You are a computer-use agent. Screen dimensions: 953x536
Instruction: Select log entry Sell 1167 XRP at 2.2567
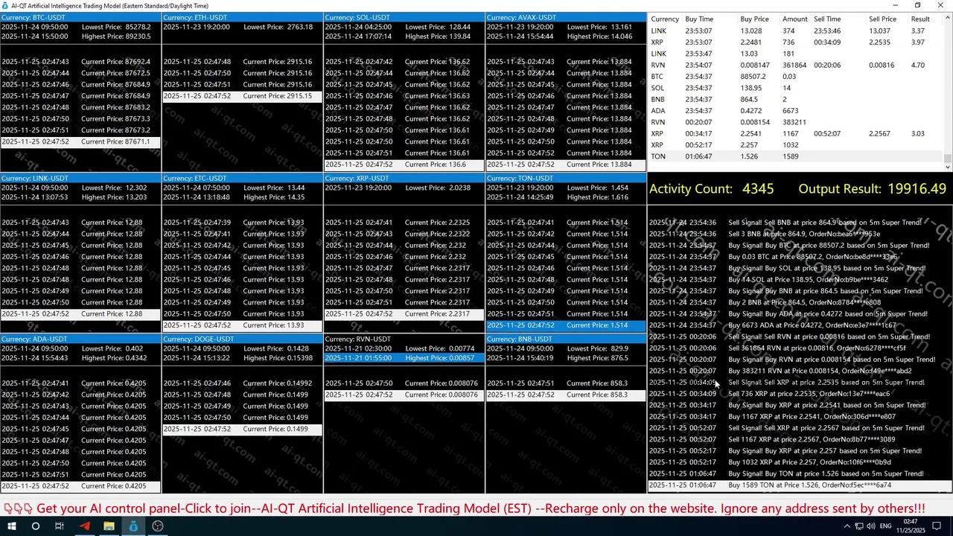click(800, 439)
